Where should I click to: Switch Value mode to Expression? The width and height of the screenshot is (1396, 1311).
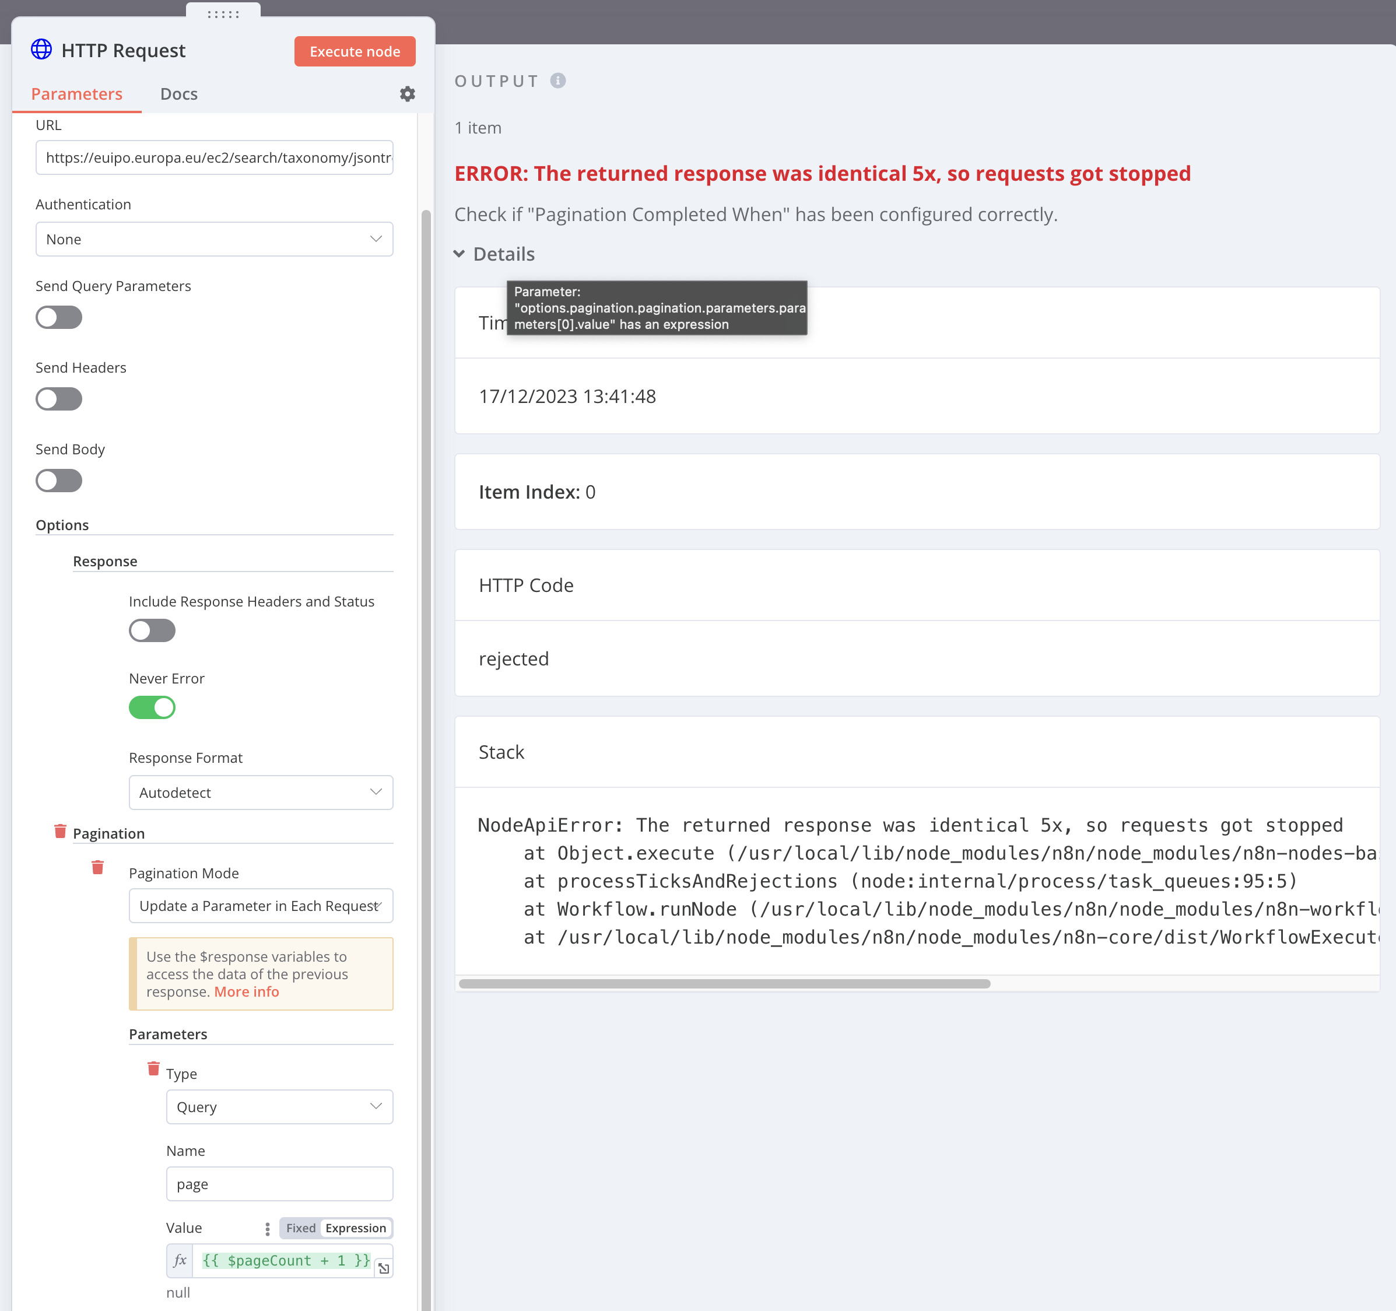coord(355,1228)
